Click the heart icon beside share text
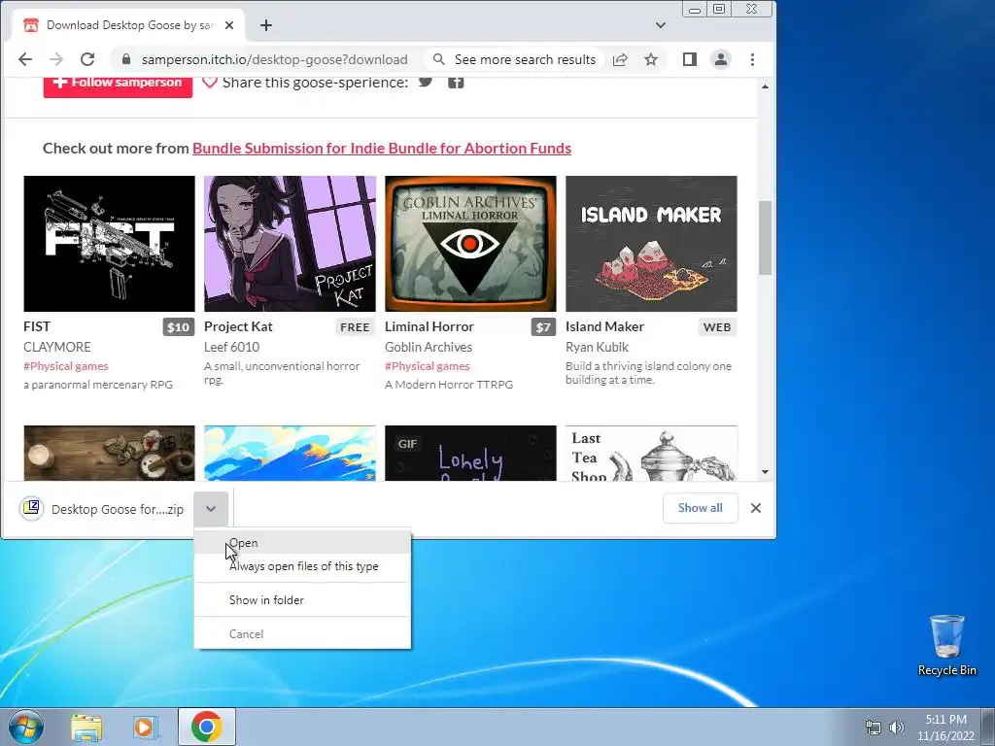Viewport: 995px width, 746px height. coord(210,83)
